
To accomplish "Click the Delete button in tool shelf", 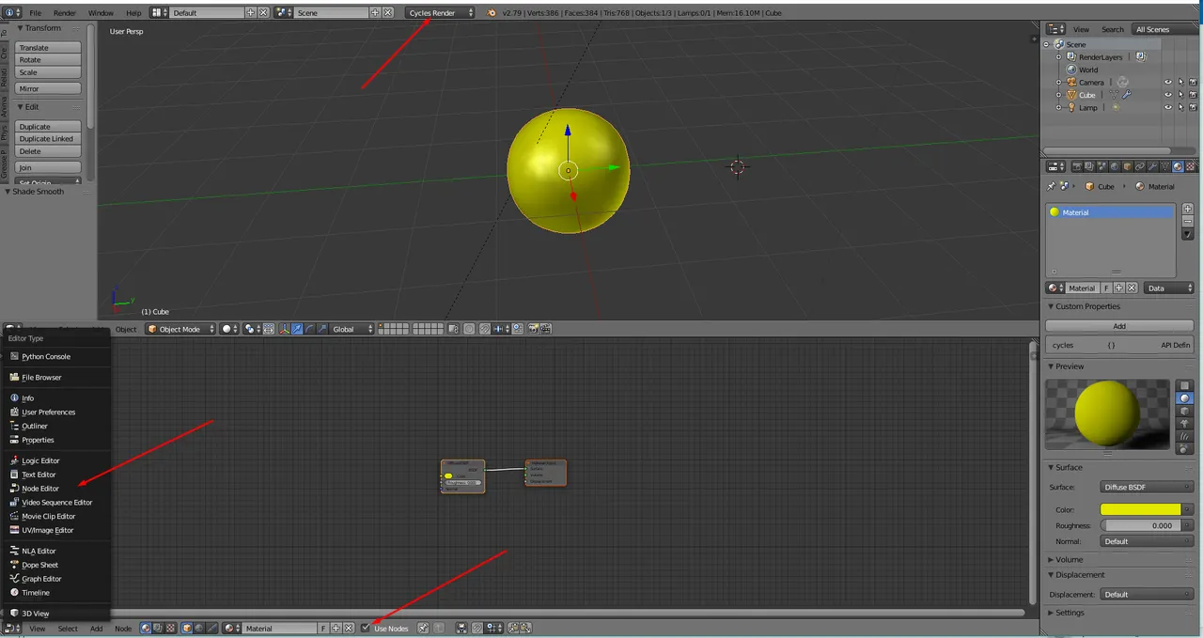I will (49, 150).
